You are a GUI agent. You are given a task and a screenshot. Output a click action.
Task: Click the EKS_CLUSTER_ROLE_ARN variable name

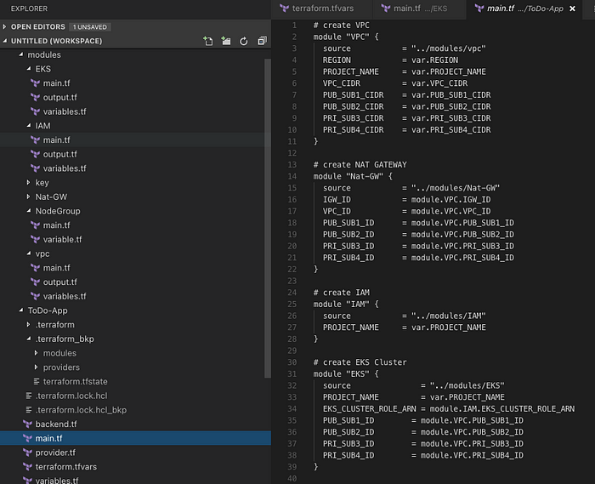click(369, 409)
